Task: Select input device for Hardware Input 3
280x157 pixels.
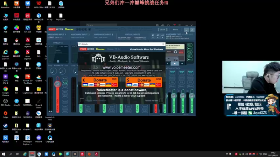Action: (x=100, y=37)
